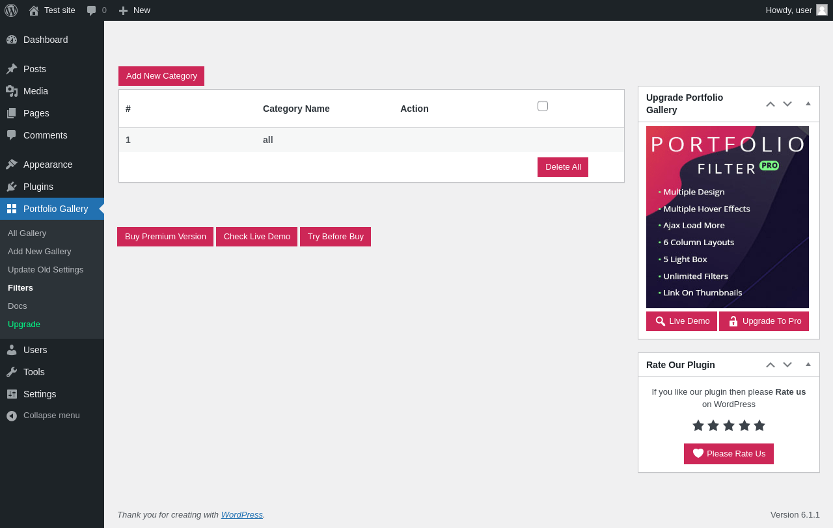833x528 pixels.
Task: Open Users menu item
Action: tap(52, 350)
